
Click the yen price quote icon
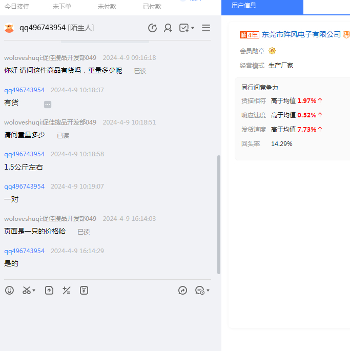pyautogui.click(x=84, y=291)
